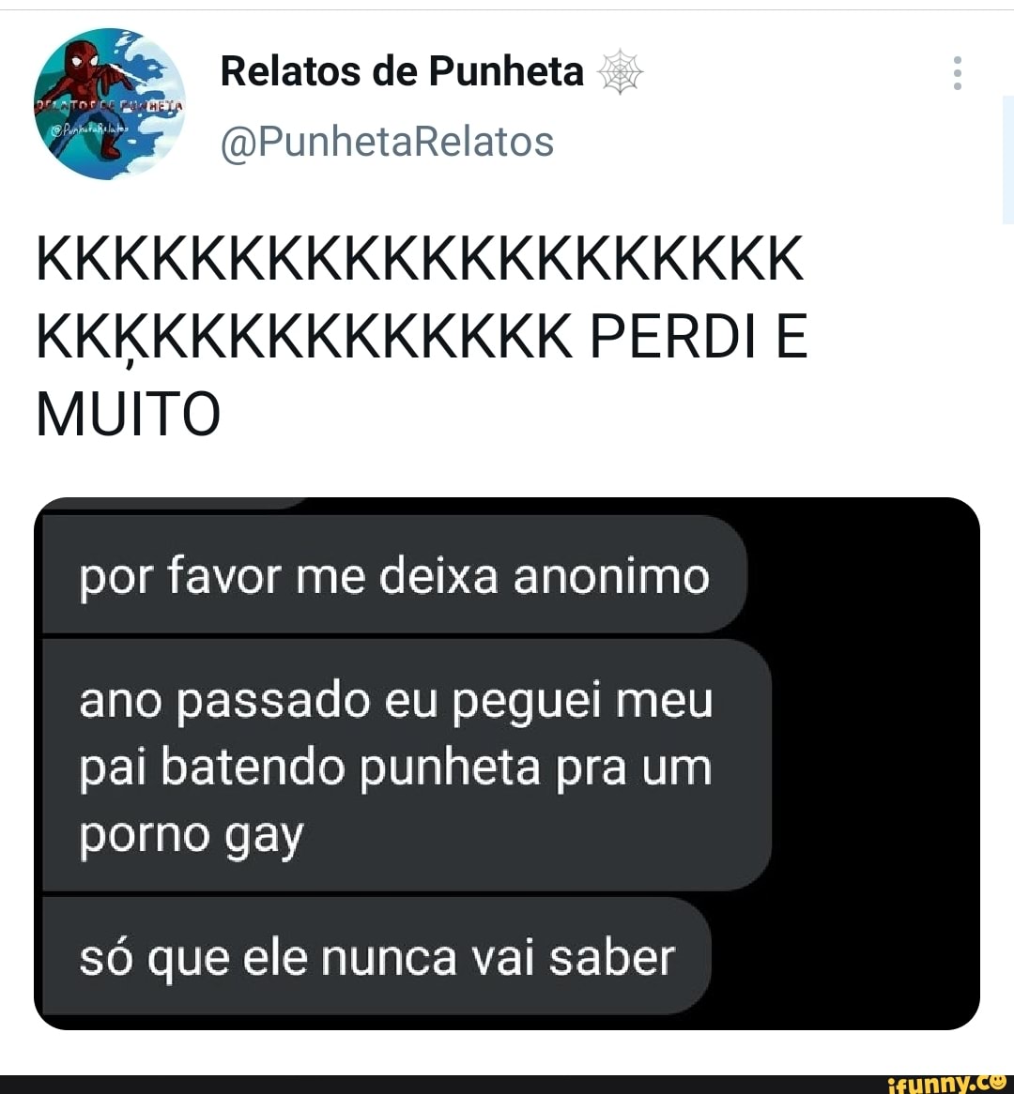
Task: Tap the 'só que ele nunca vai saber' bubble
Action: [x=376, y=956]
